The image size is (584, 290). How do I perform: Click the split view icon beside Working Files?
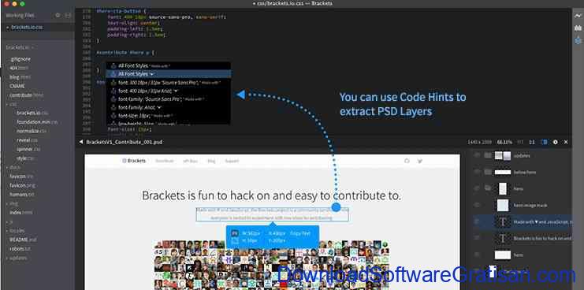(x=68, y=15)
